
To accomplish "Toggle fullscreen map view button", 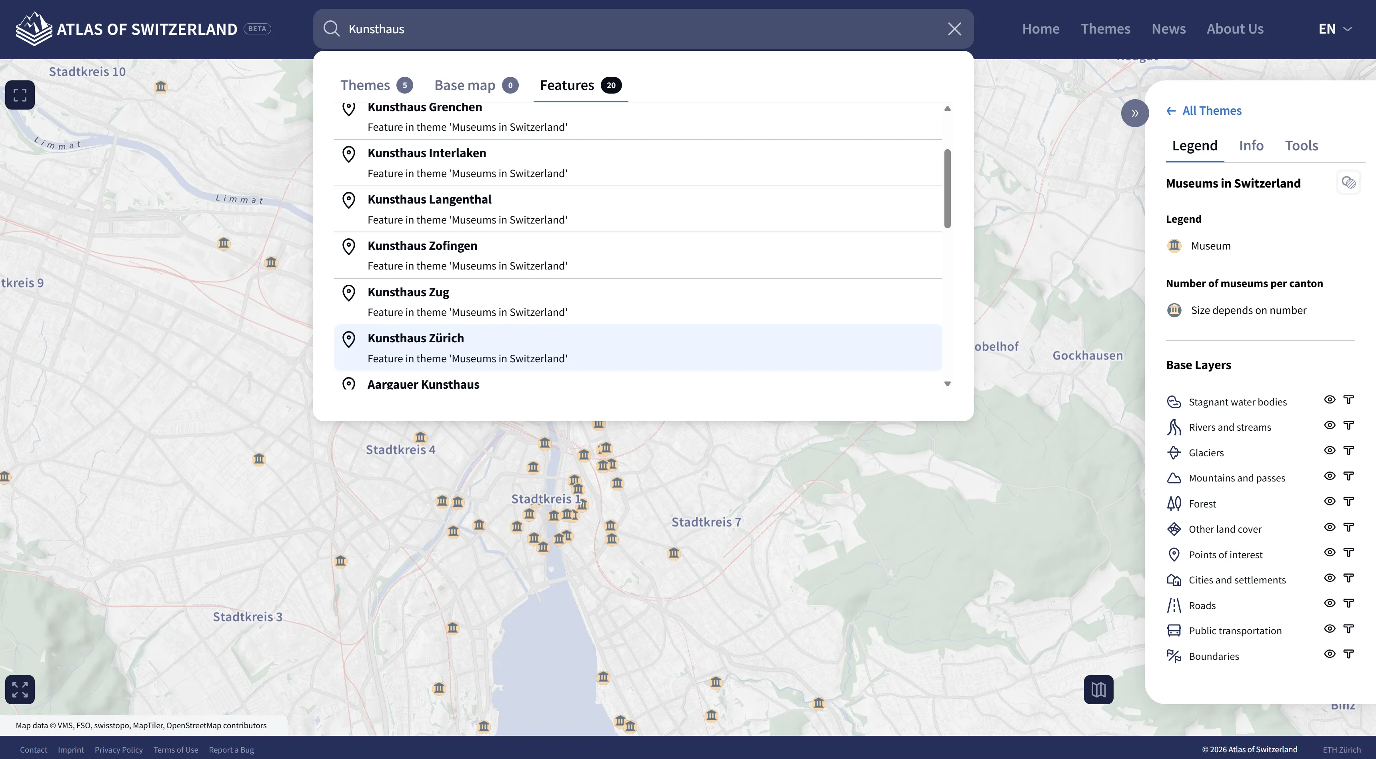I will pos(20,95).
